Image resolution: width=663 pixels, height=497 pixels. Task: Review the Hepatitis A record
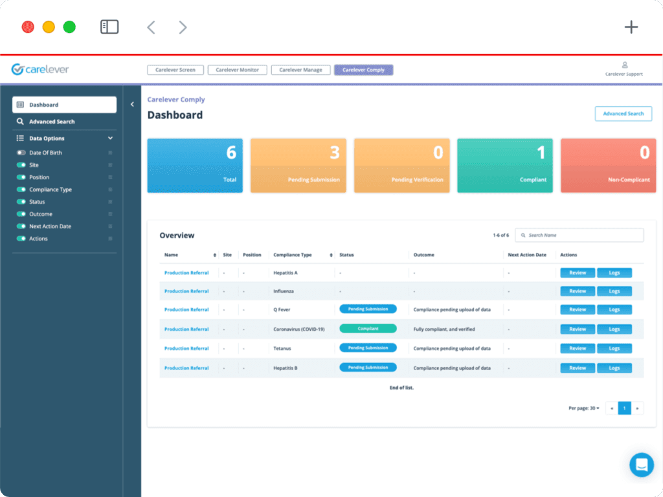point(577,273)
